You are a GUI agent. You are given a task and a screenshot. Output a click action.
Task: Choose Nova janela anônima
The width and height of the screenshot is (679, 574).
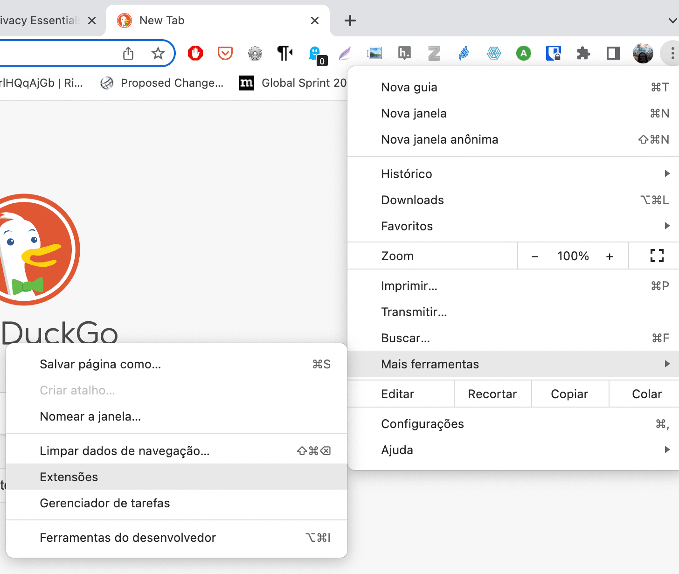pyautogui.click(x=513, y=139)
